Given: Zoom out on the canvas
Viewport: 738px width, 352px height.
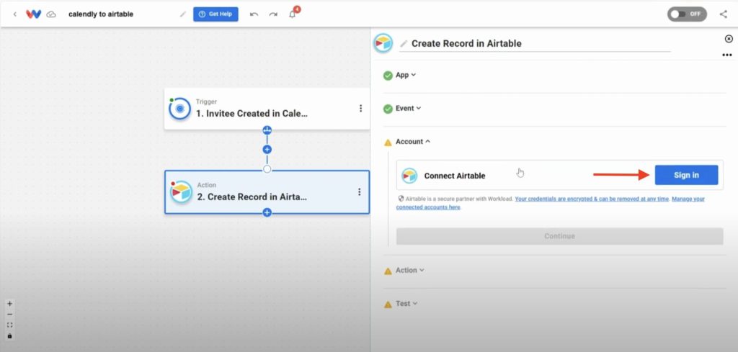Looking at the screenshot, I should (x=10, y=315).
